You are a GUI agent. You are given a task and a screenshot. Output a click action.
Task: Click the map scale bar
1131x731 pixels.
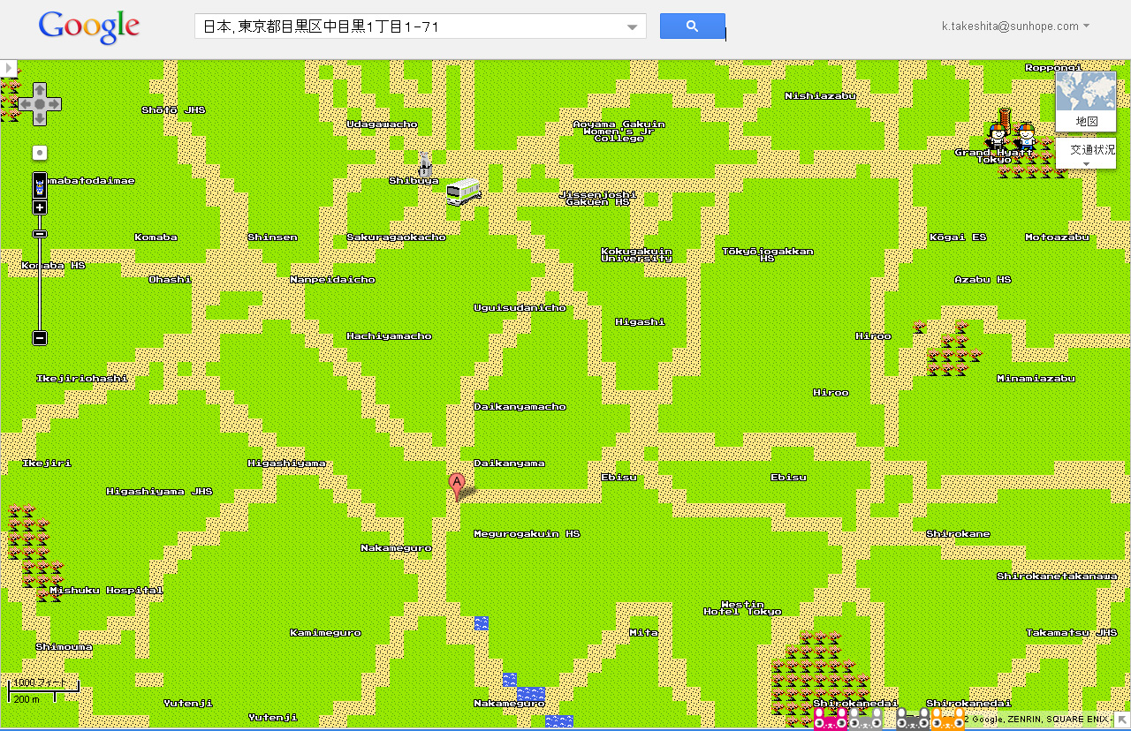43,692
